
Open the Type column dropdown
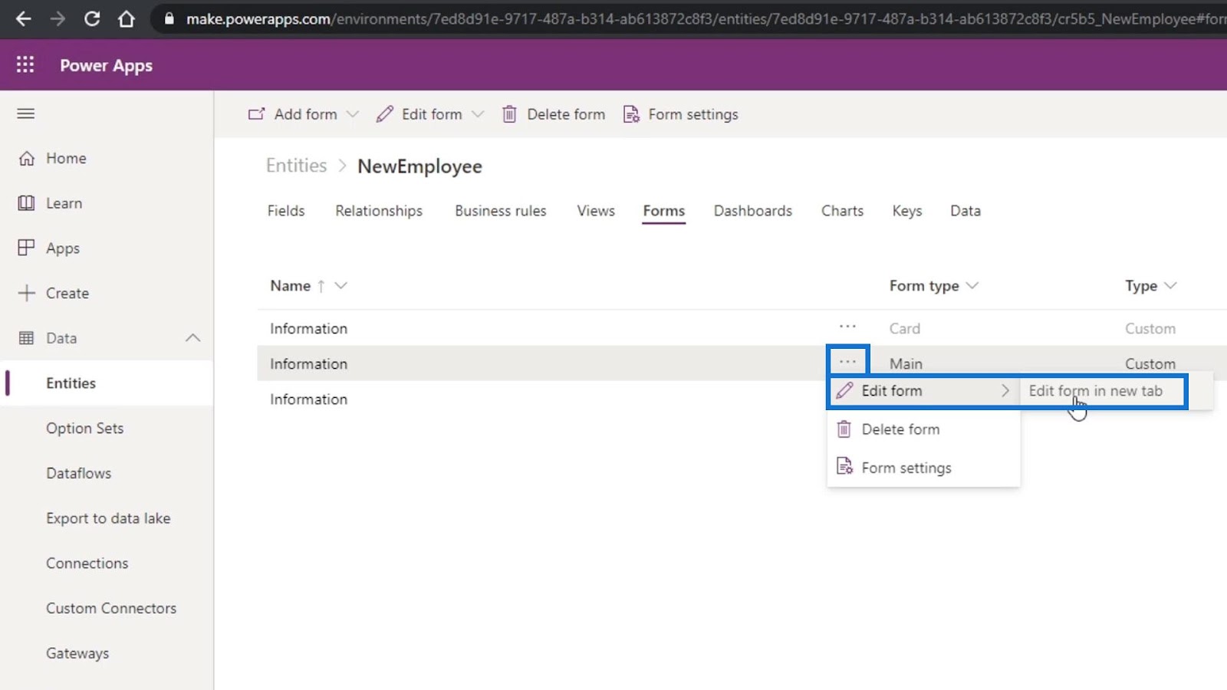coord(1170,285)
